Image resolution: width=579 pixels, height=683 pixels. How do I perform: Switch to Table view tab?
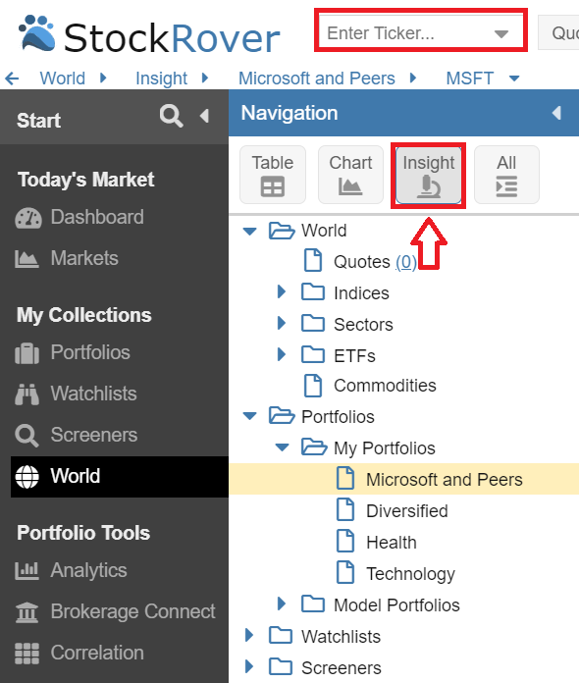273,175
